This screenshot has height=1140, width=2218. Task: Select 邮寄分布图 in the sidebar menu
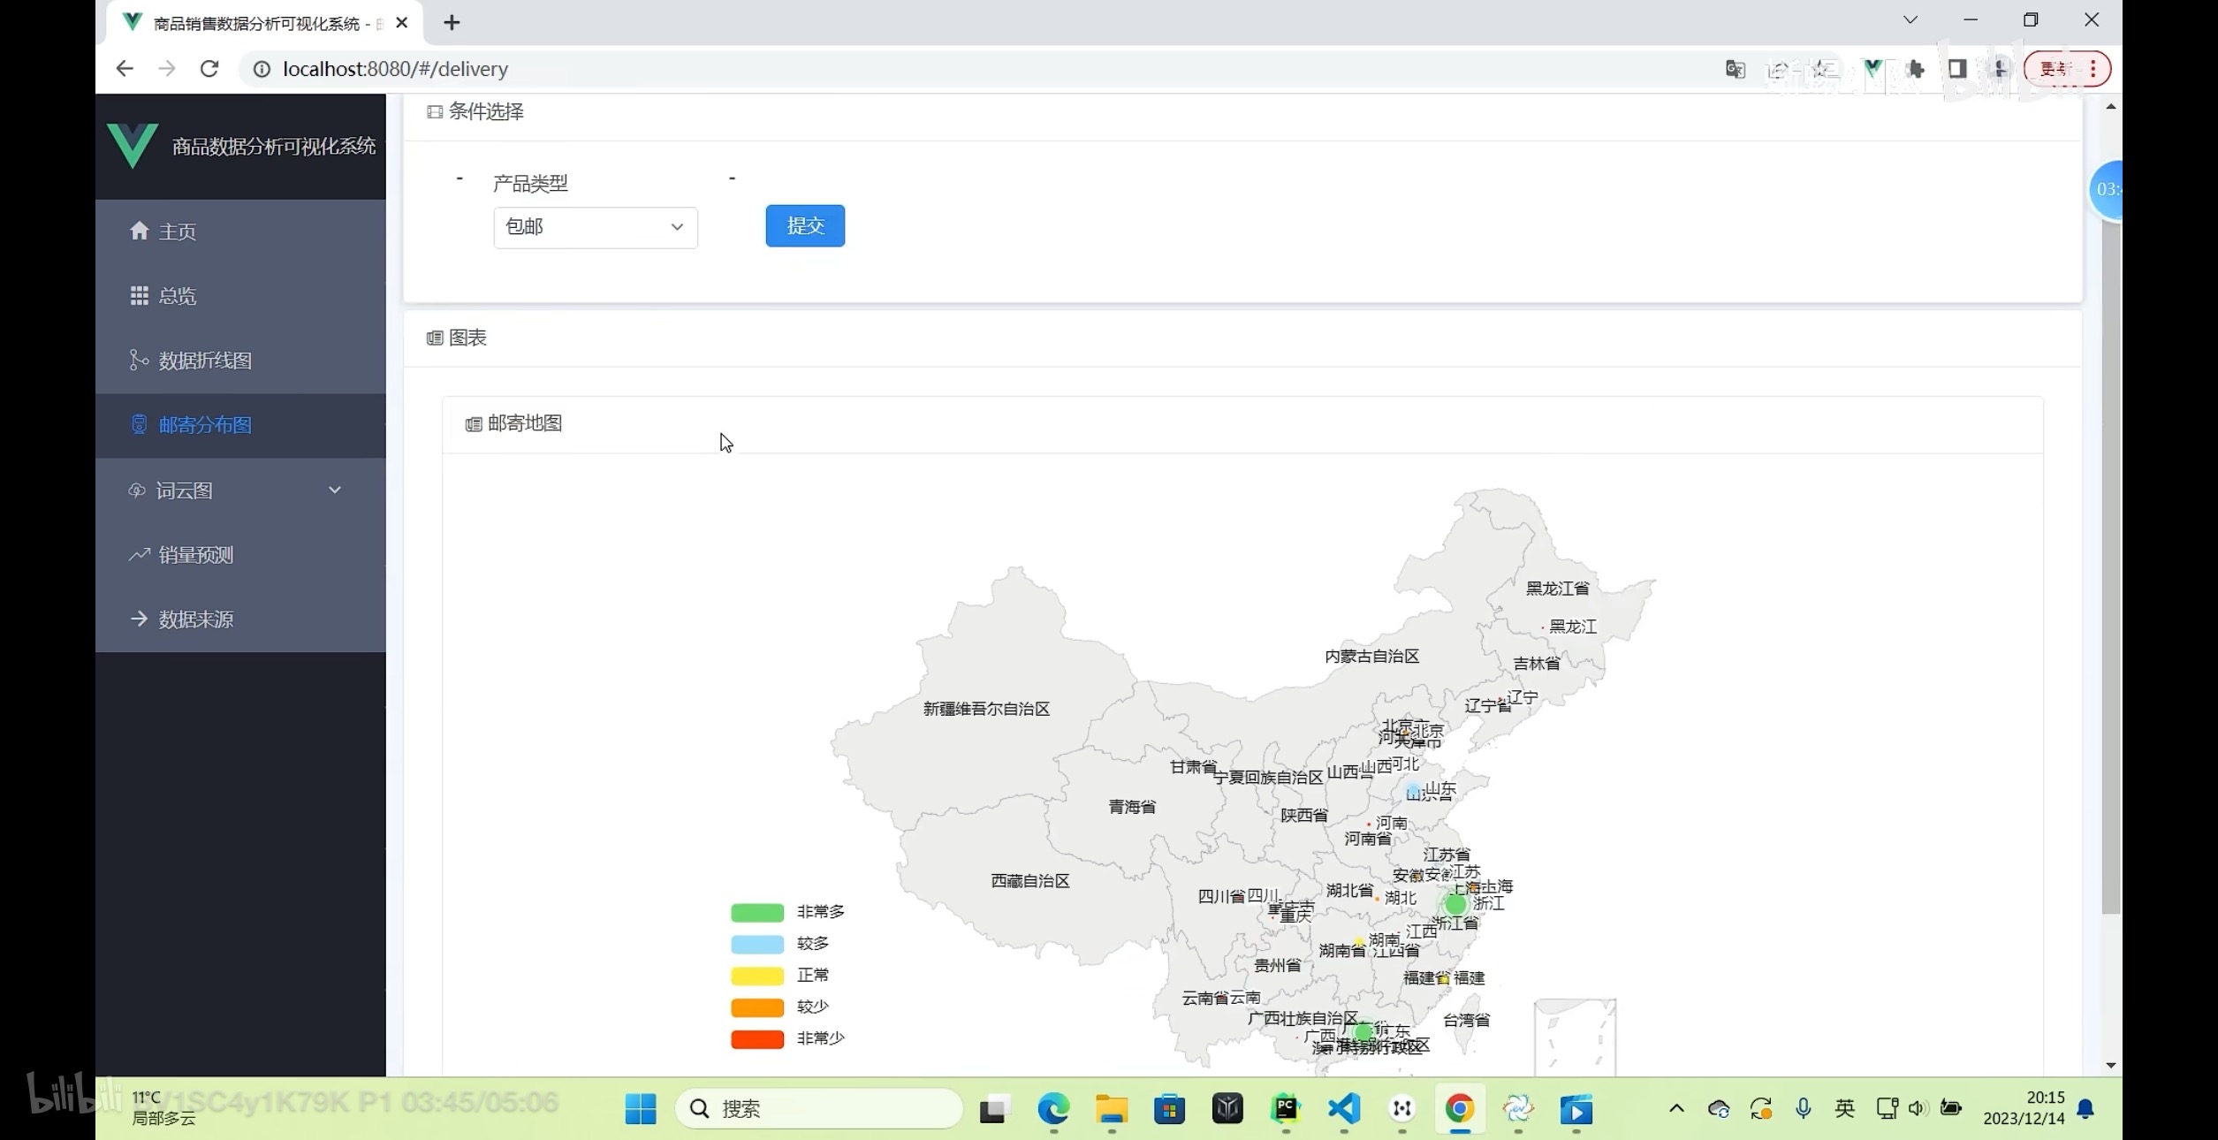(x=205, y=425)
